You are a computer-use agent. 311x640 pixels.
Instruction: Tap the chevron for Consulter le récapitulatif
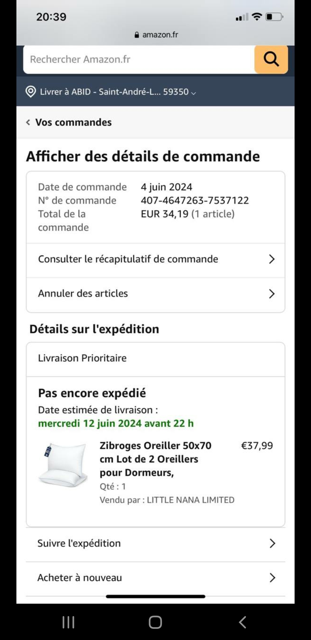(x=272, y=259)
